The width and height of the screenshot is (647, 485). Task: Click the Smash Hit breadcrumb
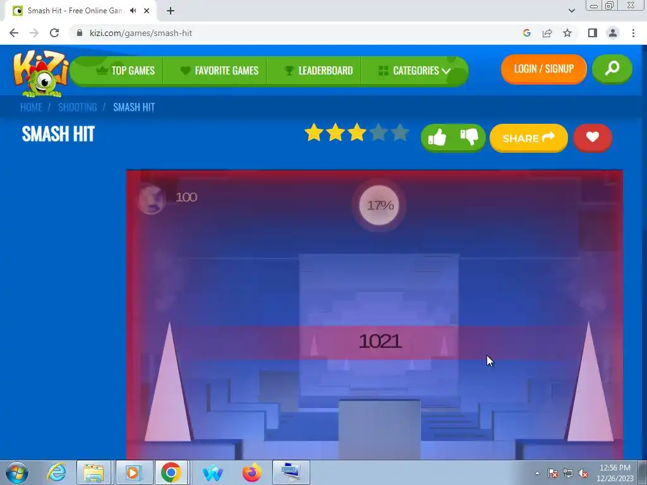134,107
